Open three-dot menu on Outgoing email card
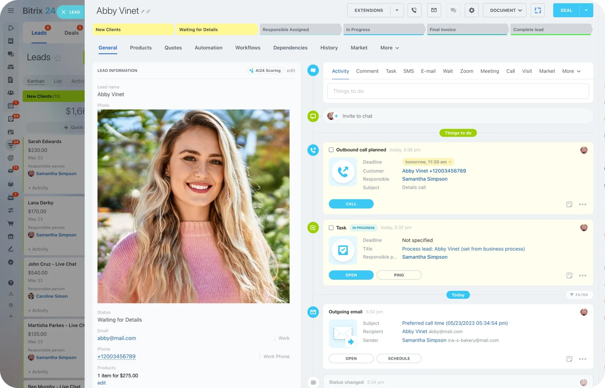605x388 pixels. [583, 359]
